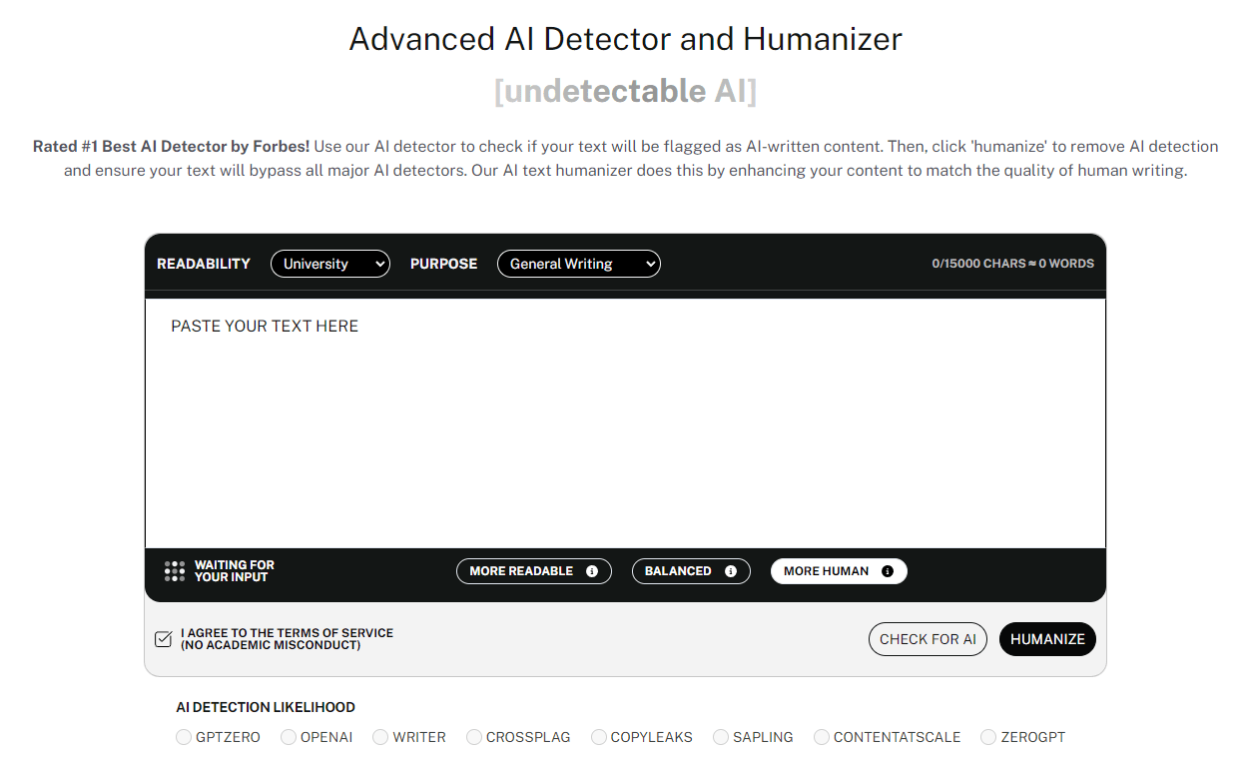
Task: Click info icon on More Human button
Action: click(x=888, y=571)
